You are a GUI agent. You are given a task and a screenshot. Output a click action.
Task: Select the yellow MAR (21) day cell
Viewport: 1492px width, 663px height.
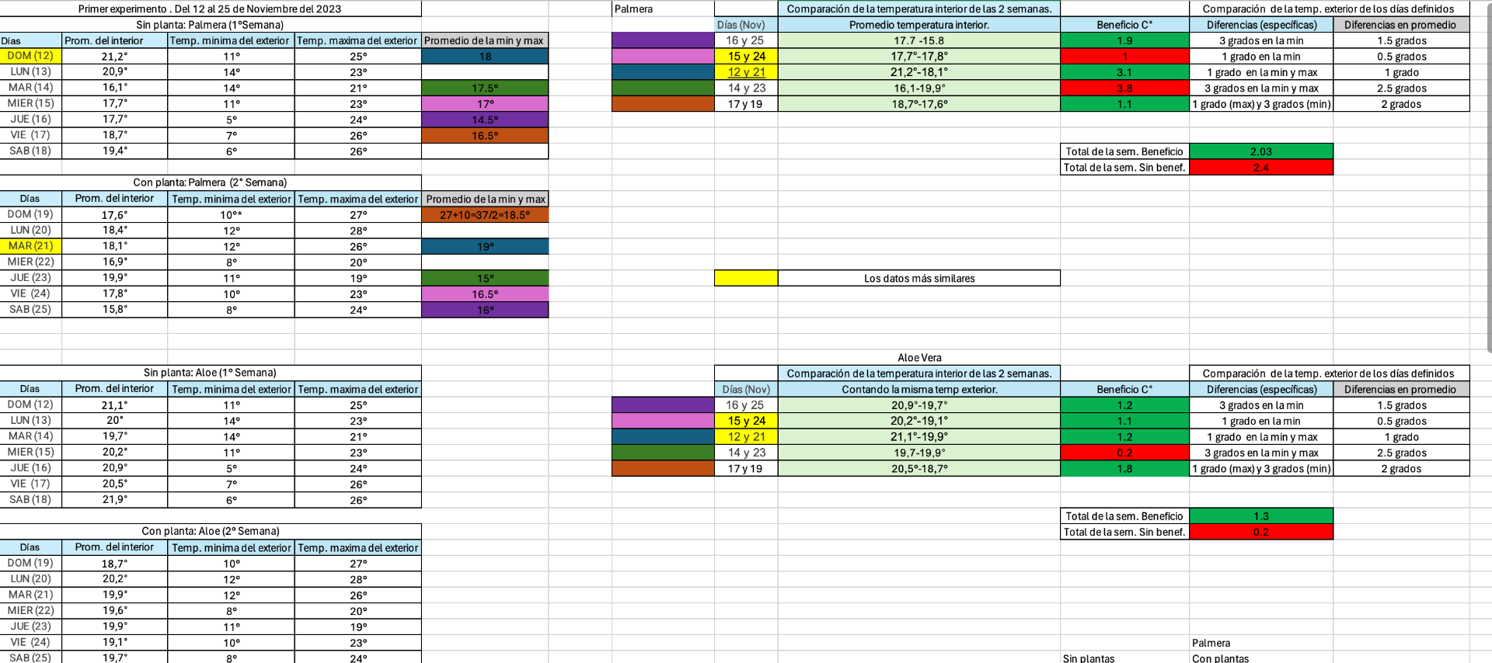(x=30, y=246)
